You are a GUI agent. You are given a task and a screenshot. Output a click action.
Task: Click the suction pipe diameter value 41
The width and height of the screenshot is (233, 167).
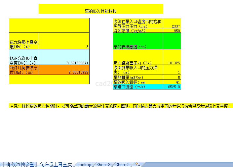tap(172, 82)
